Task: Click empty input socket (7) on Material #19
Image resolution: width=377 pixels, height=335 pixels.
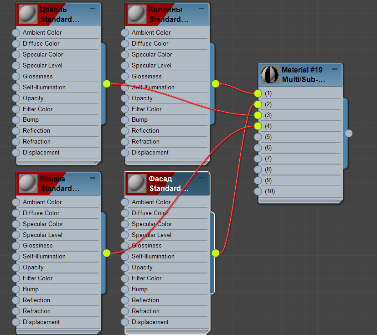Action: (258, 159)
